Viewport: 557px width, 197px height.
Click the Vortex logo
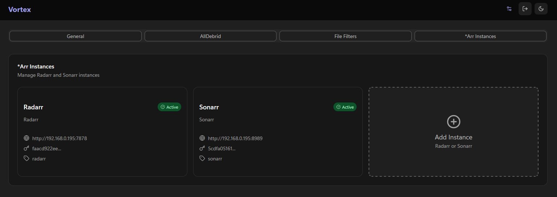[20, 10]
